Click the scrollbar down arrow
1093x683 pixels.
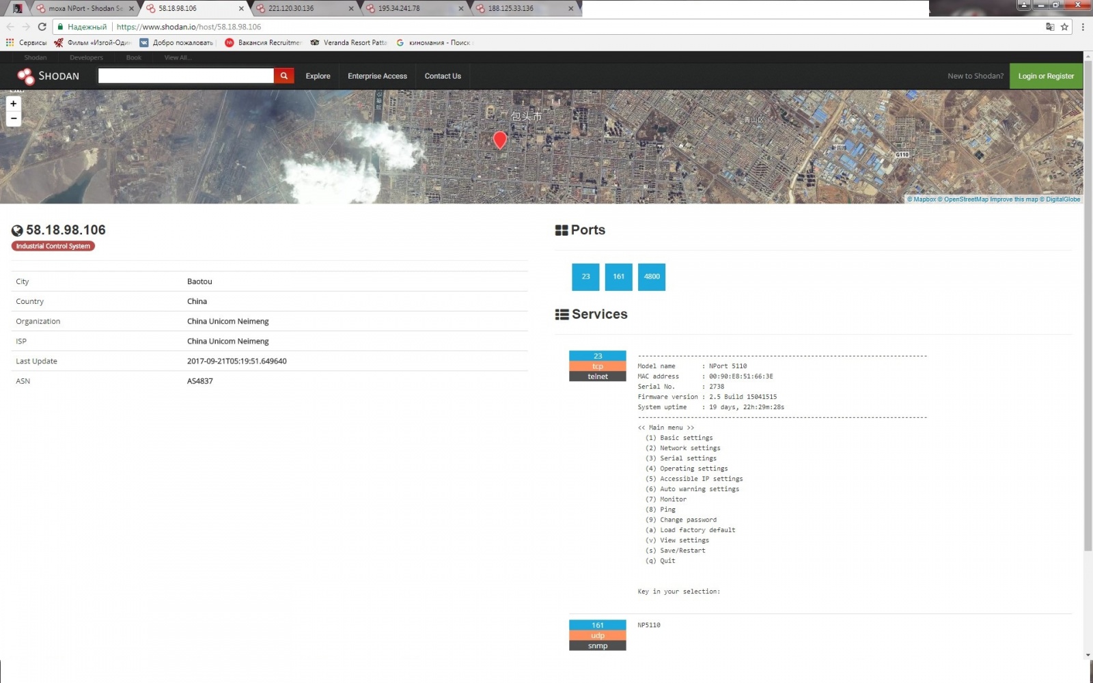pyautogui.click(x=1088, y=655)
